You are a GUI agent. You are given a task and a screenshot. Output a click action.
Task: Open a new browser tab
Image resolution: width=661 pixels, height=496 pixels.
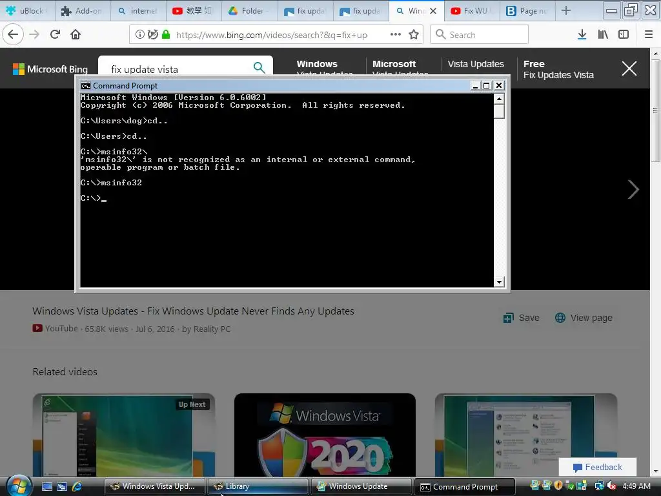pos(565,11)
